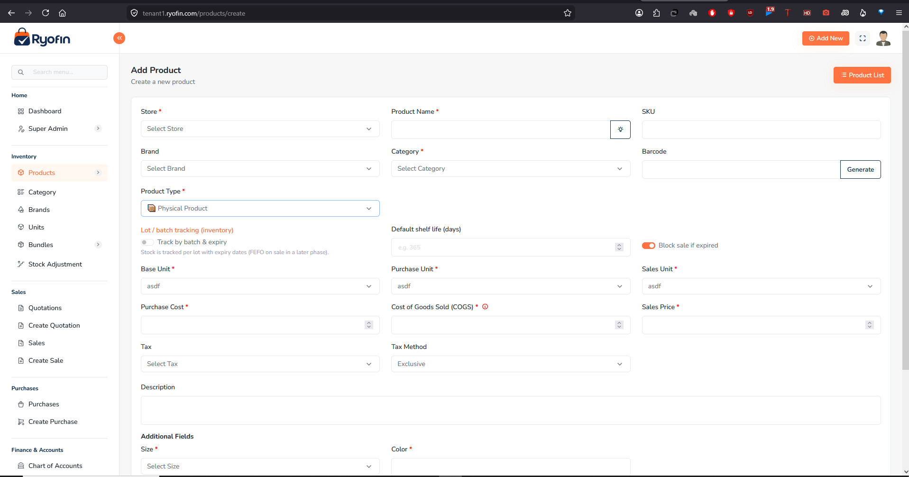Screen dimensions: 909x477
Task: Click the Brands icon in sidebar
Action: pyautogui.click(x=21, y=210)
